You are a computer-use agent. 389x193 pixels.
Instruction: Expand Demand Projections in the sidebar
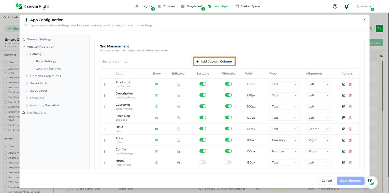pos(45,76)
